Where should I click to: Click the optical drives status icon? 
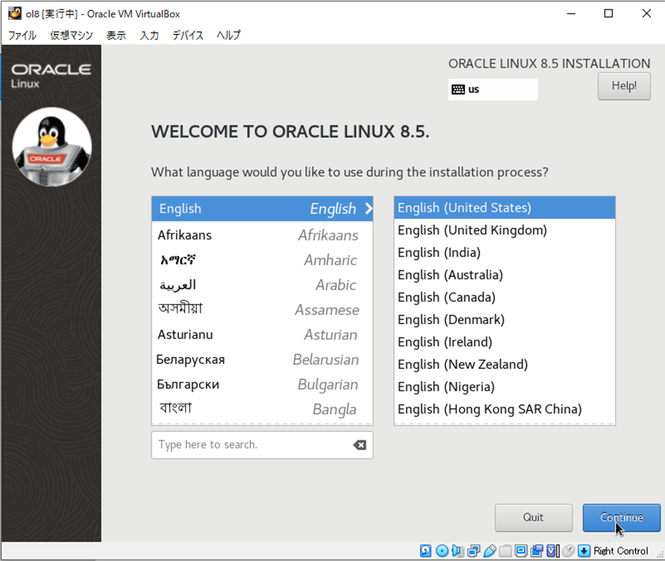pyautogui.click(x=441, y=550)
